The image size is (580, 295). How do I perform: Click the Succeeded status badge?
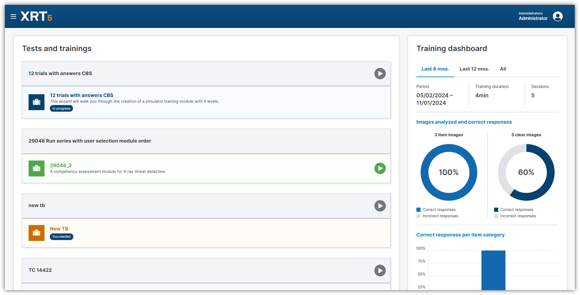pos(62,237)
